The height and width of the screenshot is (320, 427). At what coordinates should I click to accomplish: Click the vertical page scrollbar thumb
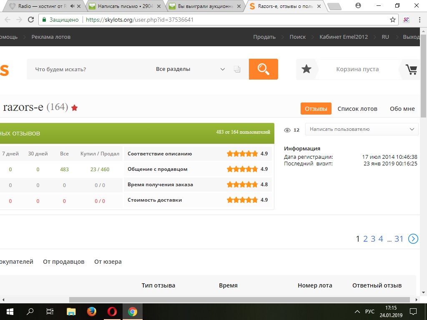coord(424,77)
